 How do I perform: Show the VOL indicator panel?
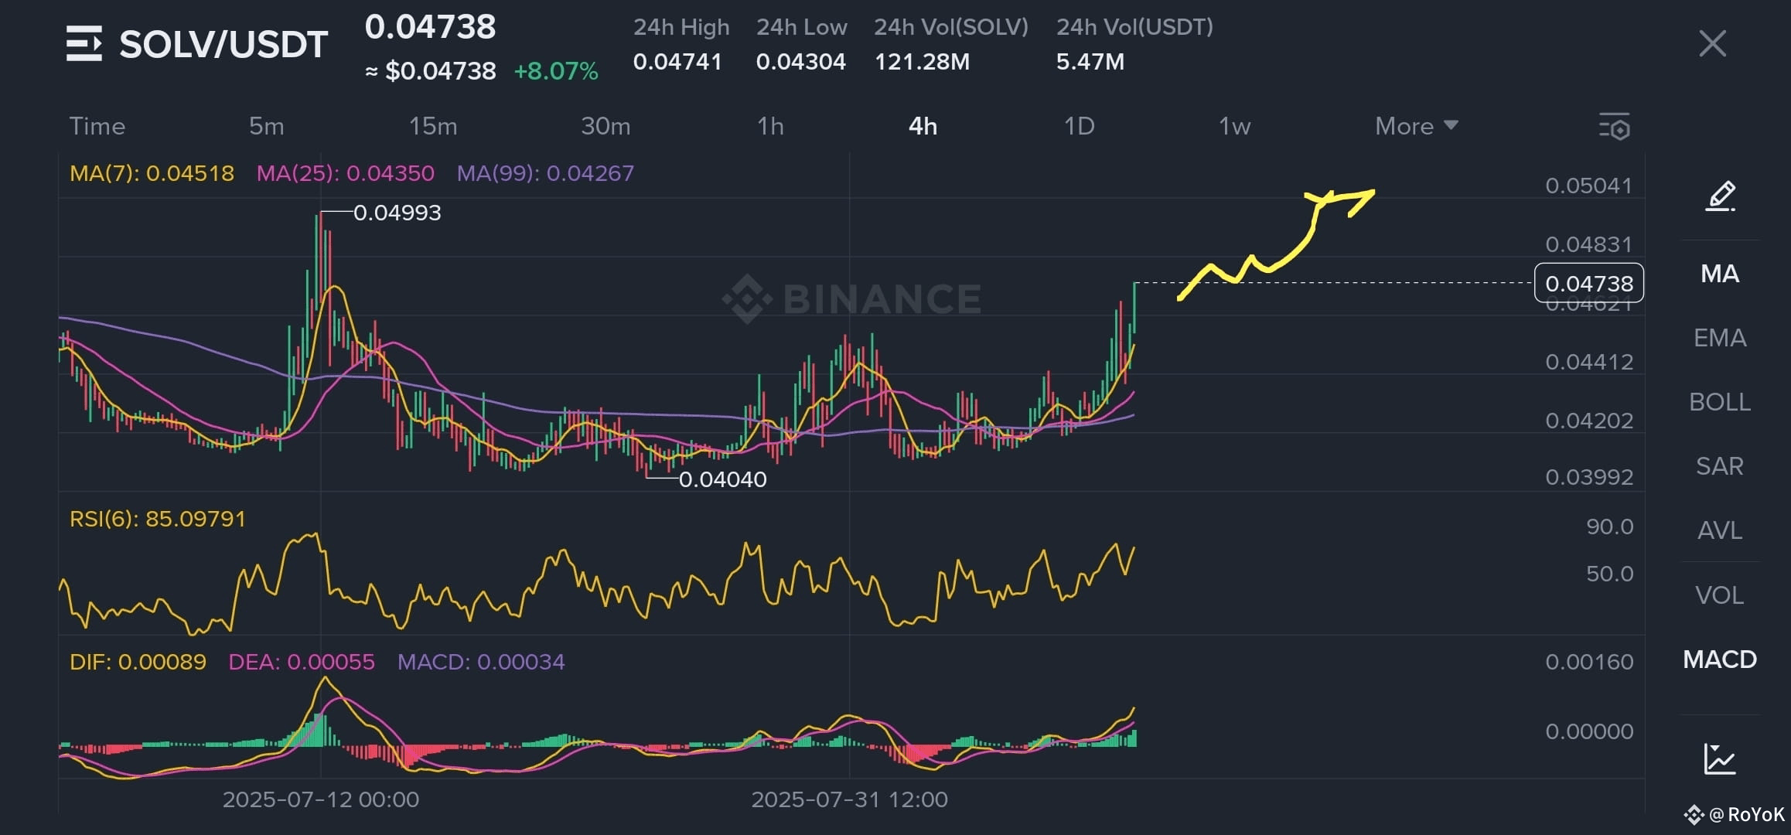pos(1718,594)
